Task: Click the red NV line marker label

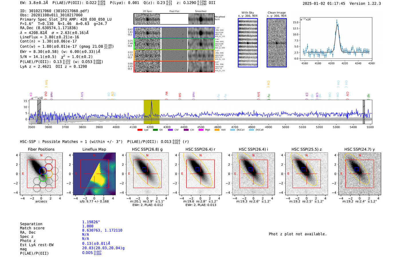Action: (166, 94)
